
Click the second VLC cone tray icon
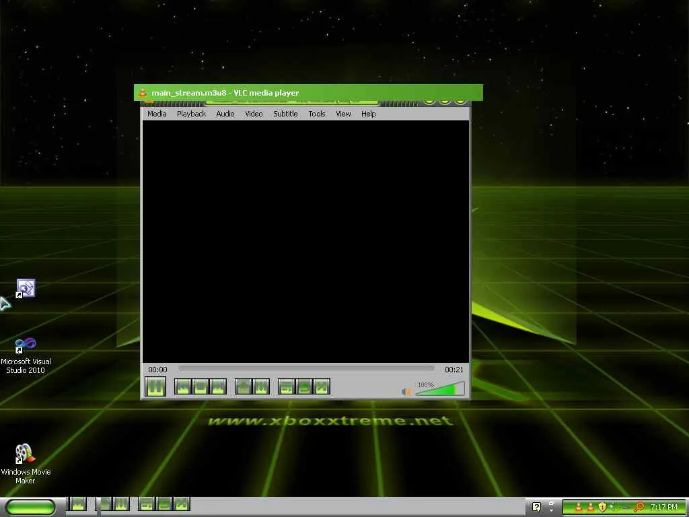pos(591,507)
